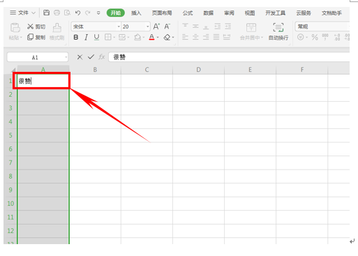Screen dimensions: 358x256
Task: Toggle Bold formatting
Action: click(76, 37)
